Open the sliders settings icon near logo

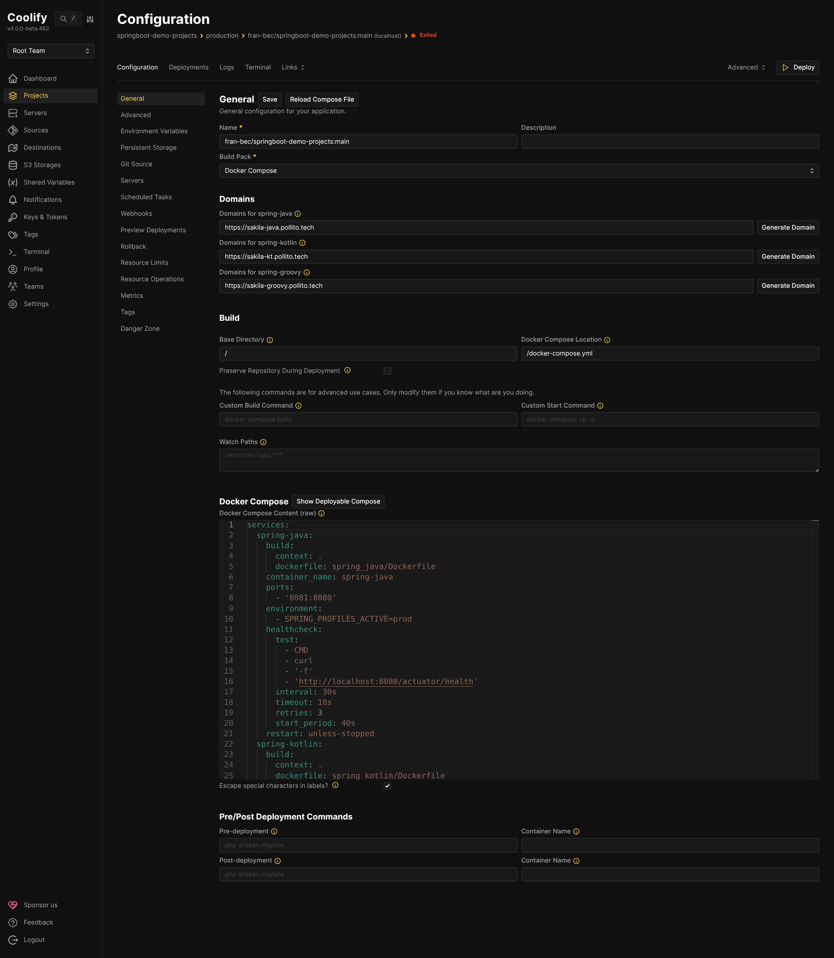pyautogui.click(x=90, y=19)
